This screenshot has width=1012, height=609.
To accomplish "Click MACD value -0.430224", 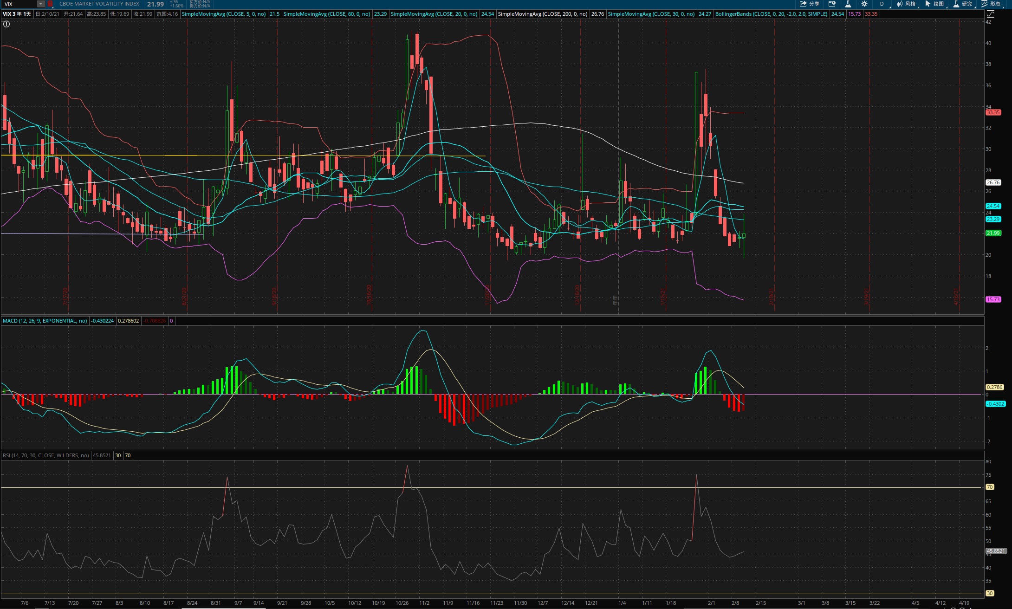I will click(x=103, y=321).
